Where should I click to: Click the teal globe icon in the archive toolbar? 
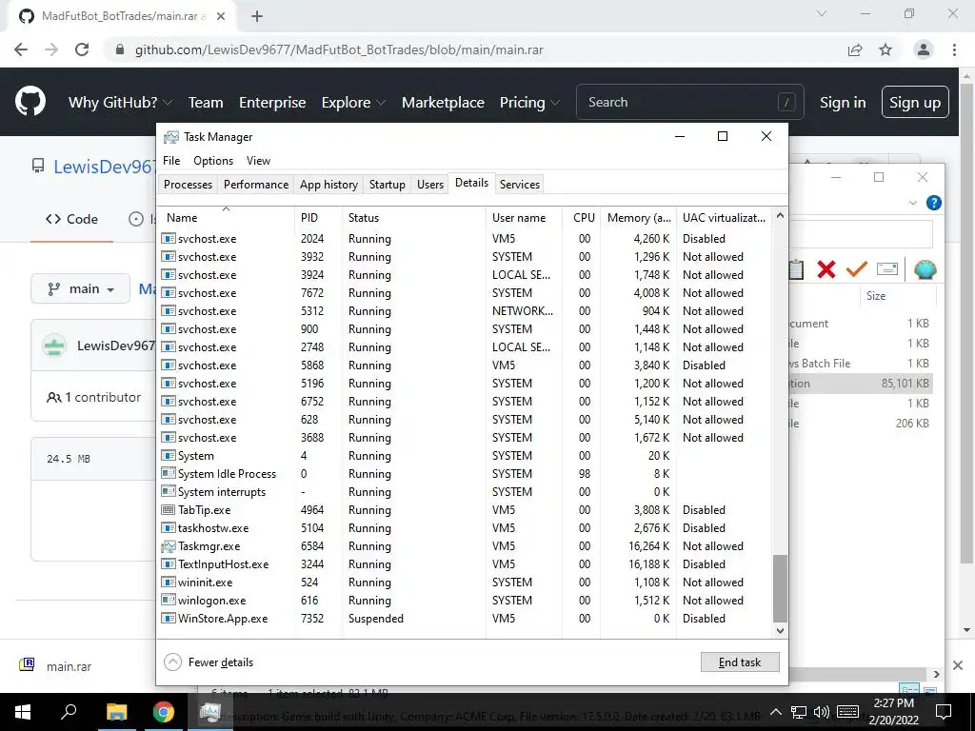coord(925,269)
